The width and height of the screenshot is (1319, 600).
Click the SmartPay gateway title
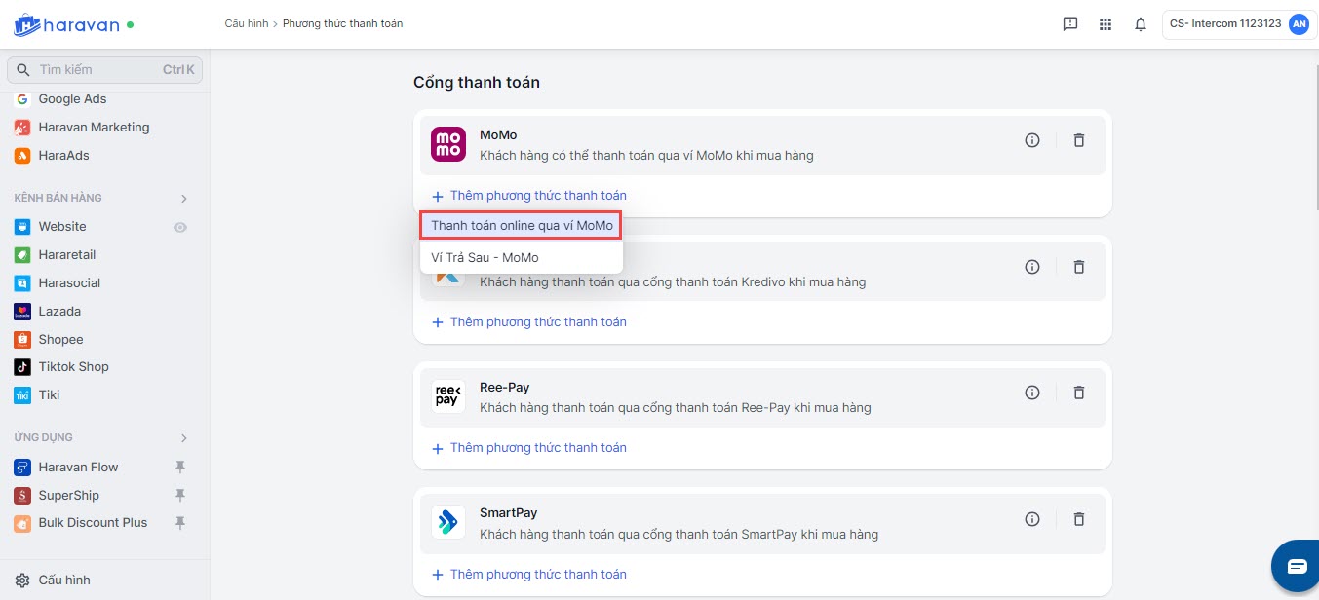point(509,513)
